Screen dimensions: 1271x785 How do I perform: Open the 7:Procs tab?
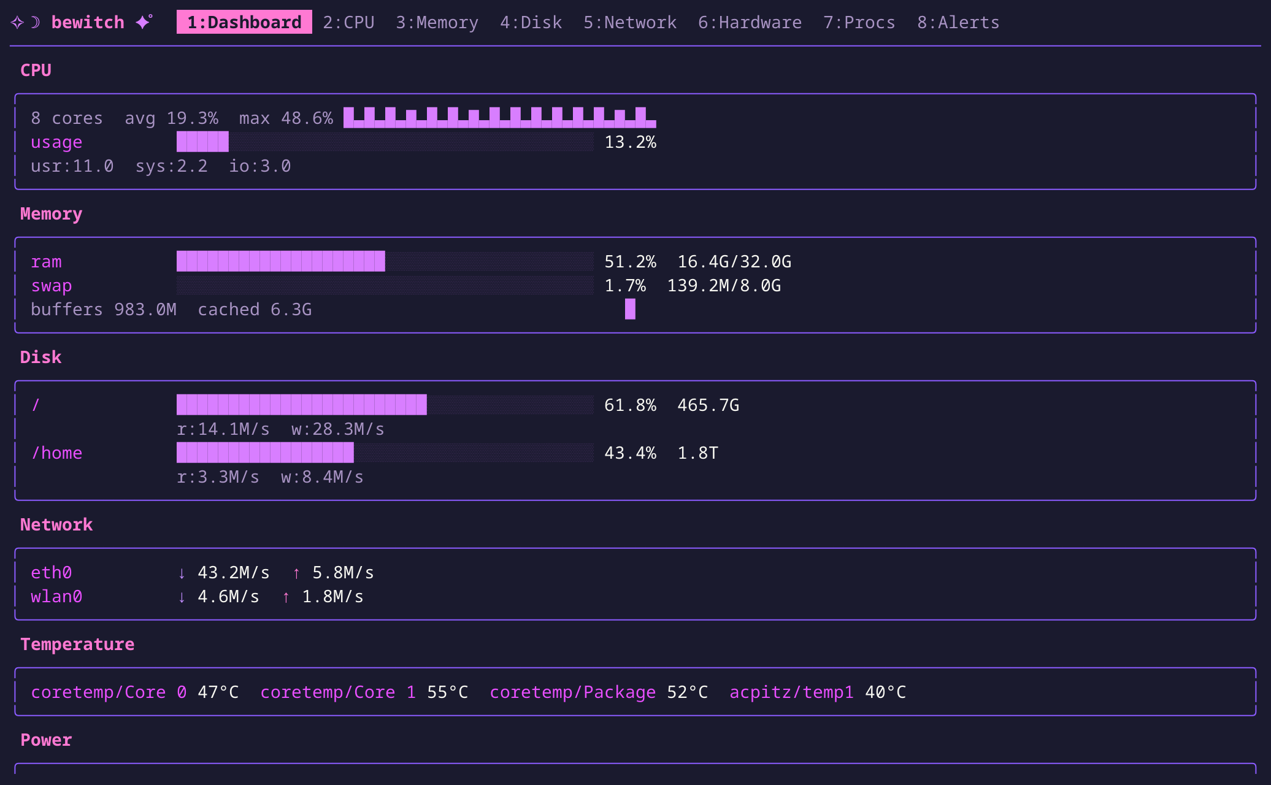tap(859, 22)
